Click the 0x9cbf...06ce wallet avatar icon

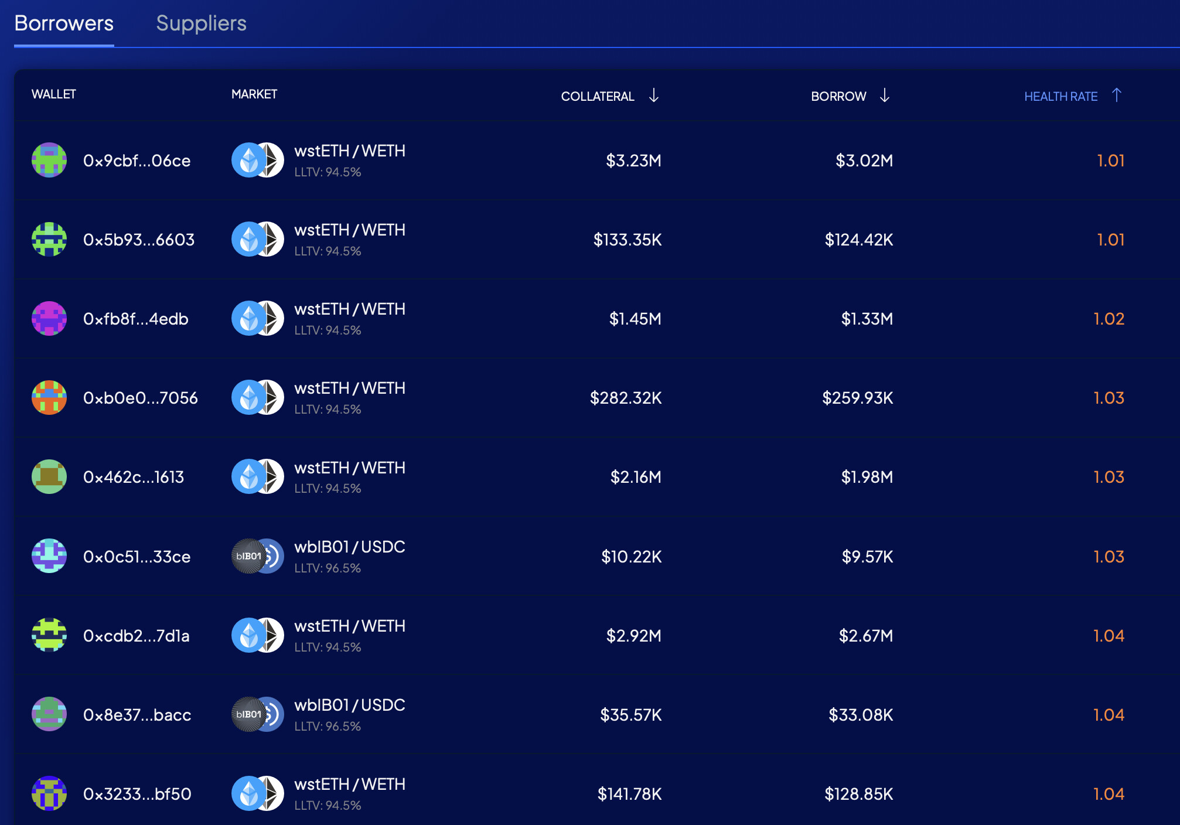pyautogui.click(x=49, y=160)
